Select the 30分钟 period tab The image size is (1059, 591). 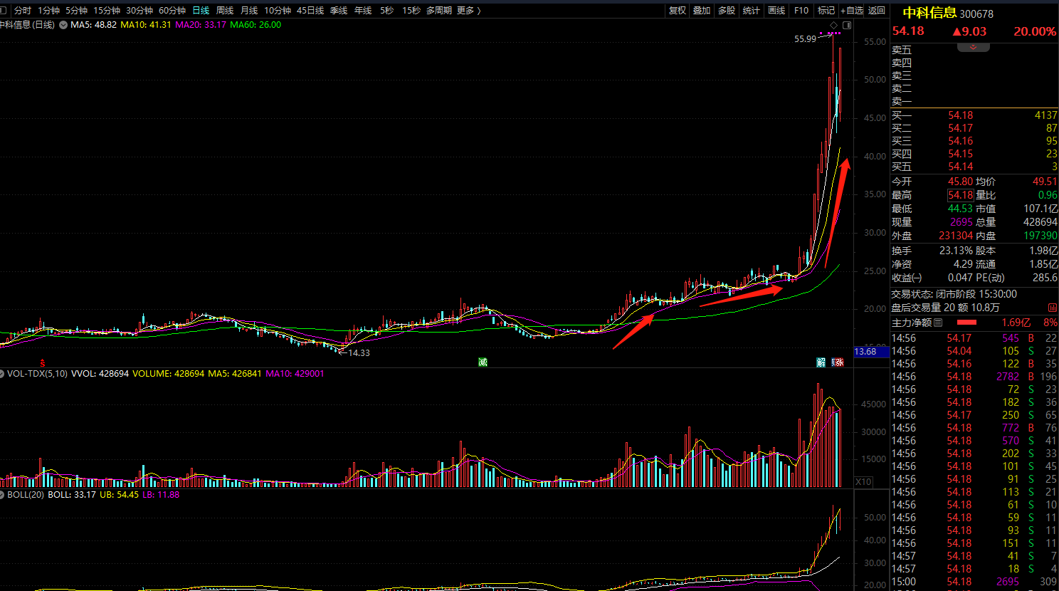(139, 10)
